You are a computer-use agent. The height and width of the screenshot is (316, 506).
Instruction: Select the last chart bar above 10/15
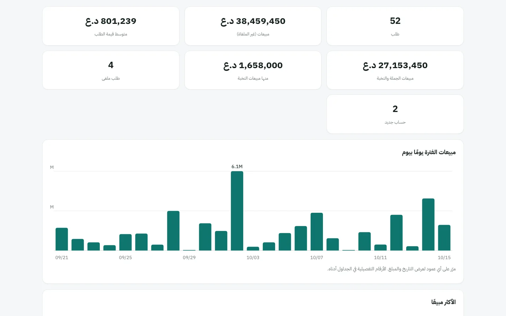tap(444, 238)
